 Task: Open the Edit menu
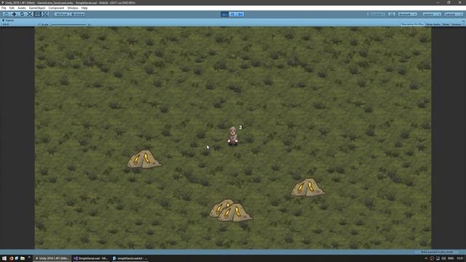click(x=12, y=8)
